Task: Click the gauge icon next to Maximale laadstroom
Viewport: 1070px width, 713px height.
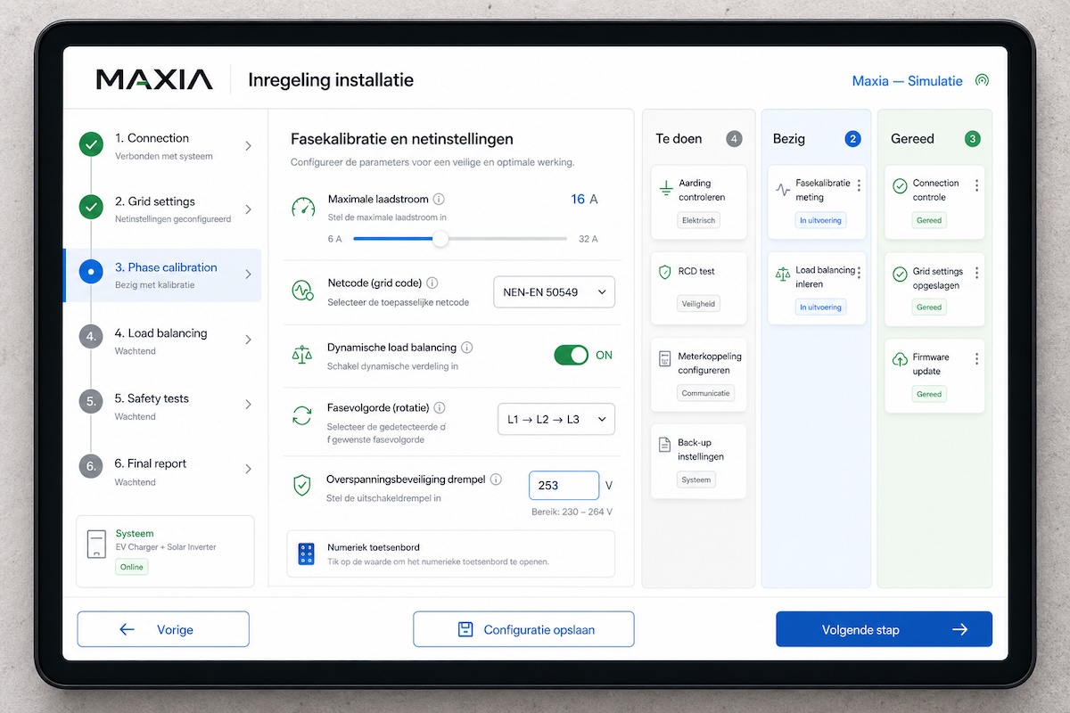Action: (x=303, y=208)
